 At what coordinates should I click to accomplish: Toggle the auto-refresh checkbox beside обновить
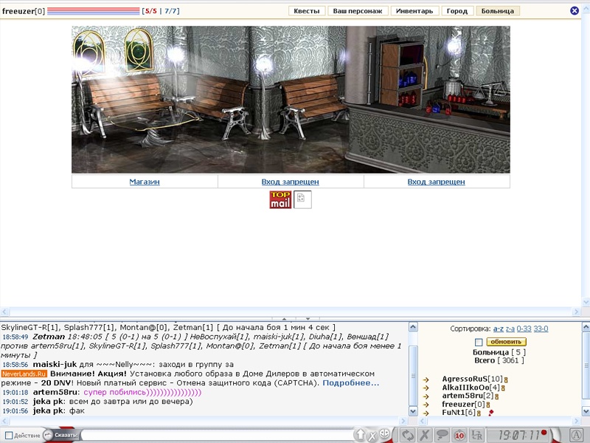point(479,342)
